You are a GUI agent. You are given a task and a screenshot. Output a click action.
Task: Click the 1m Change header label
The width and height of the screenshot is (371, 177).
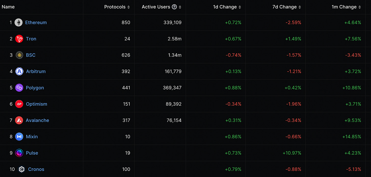point(344,7)
